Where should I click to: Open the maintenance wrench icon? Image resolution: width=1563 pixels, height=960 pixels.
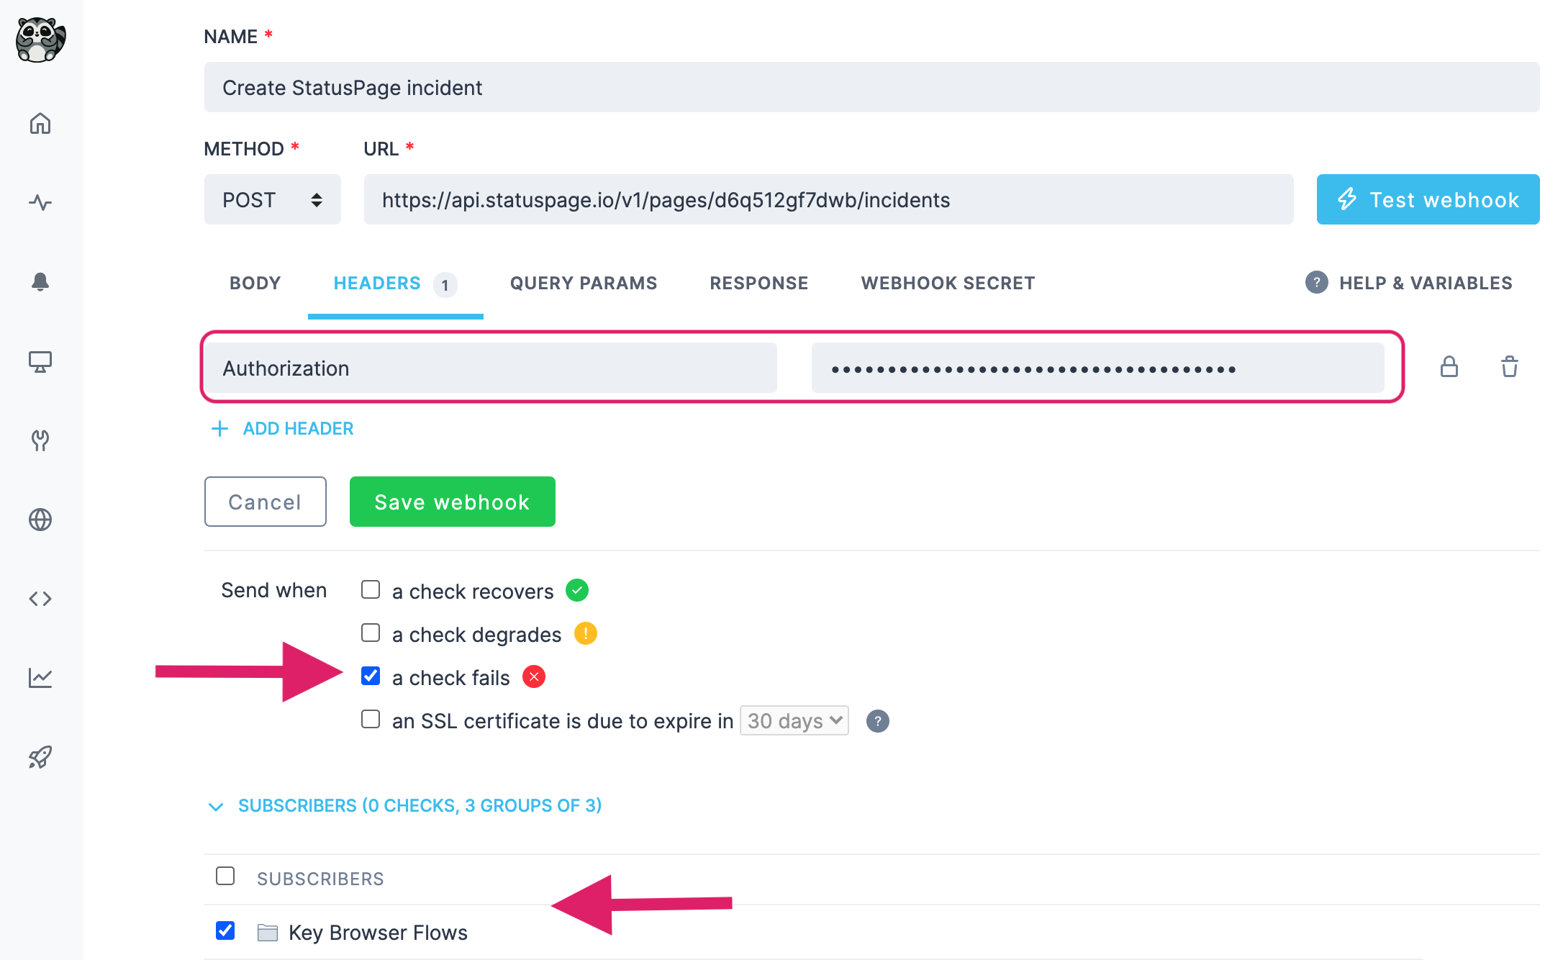[40, 441]
